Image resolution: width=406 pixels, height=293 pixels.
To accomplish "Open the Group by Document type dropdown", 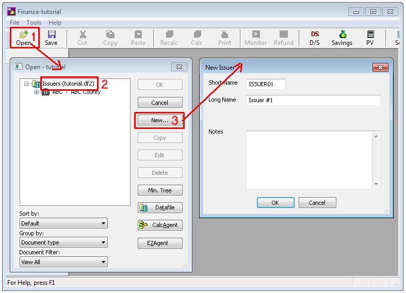I will pyautogui.click(x=104, y=242).
